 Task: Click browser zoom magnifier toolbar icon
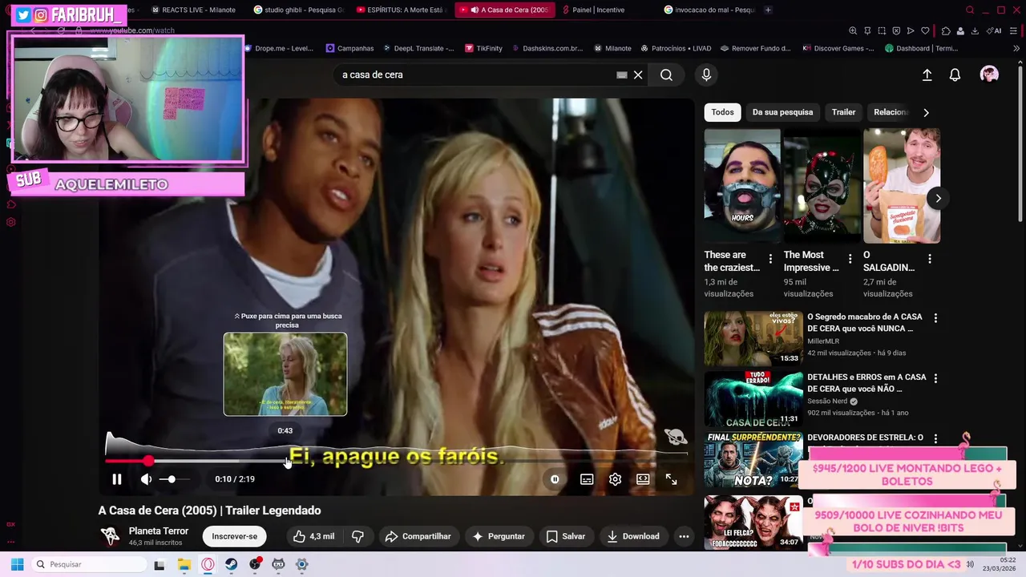pos(853,30)
